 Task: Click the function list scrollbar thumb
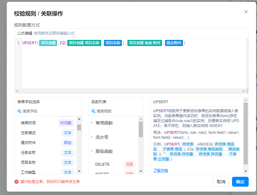[x=141, y=129]
